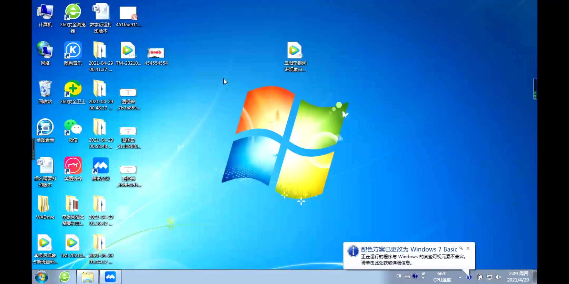
Task: Select the 计算机 desktop icon
Action: click(45, 16)
